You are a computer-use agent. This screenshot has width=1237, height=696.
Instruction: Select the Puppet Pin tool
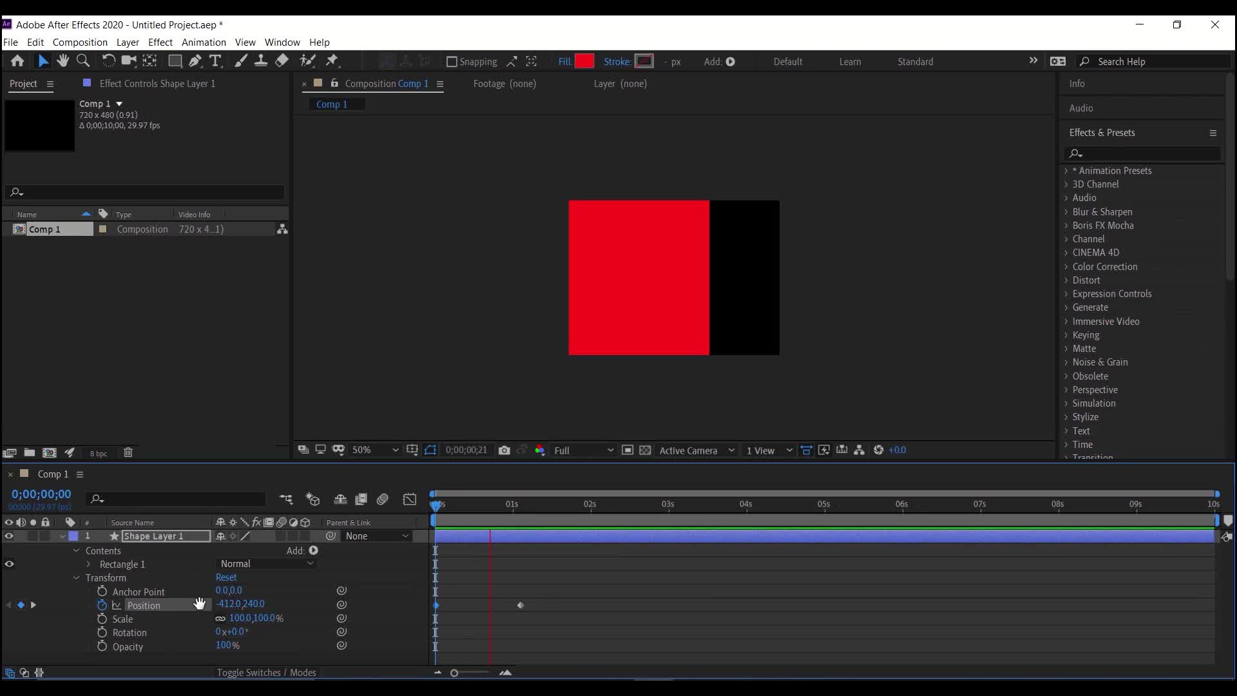pos(332,61)
